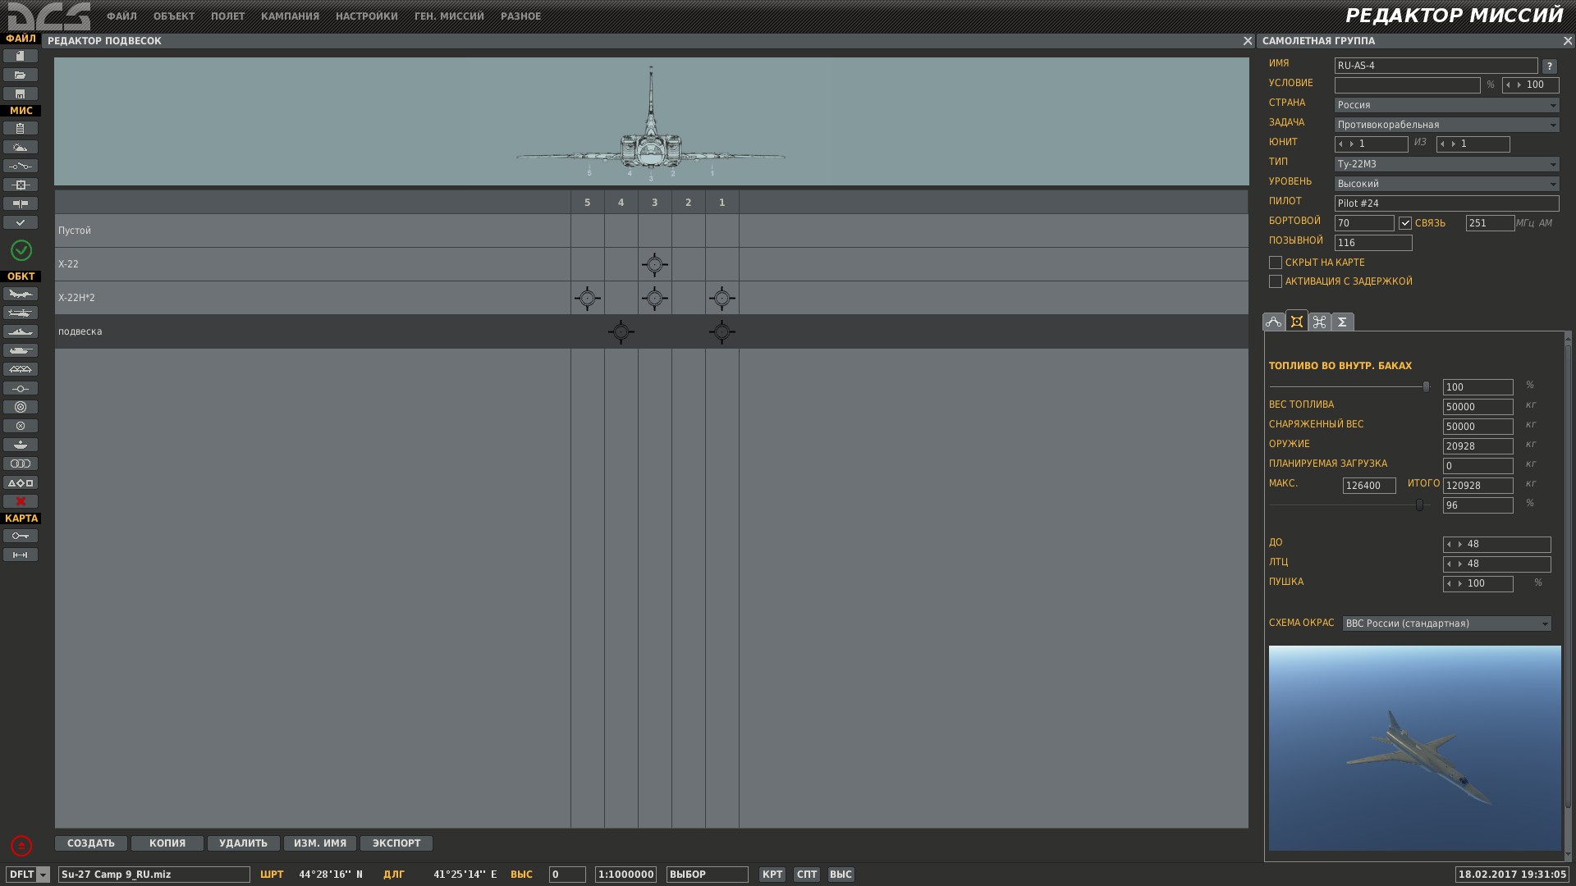The height and width of the screenshot is (886, 1576).
Task: Open the ГЕН. МИССИЙ menu
Action: (x=449, y=16)
